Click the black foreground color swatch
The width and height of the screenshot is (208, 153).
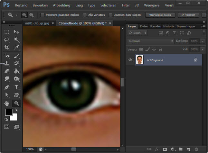point(8,112)
